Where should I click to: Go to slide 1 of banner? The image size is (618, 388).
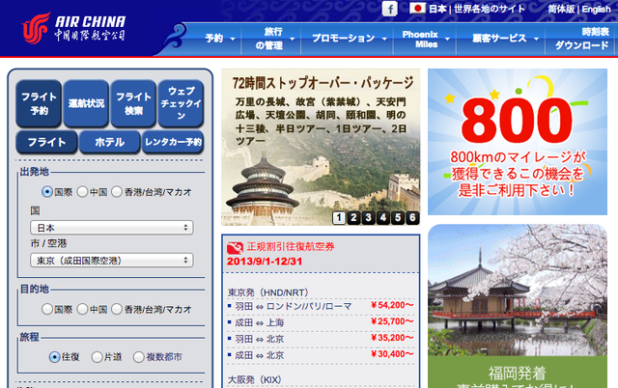click(x=339, y=217)
